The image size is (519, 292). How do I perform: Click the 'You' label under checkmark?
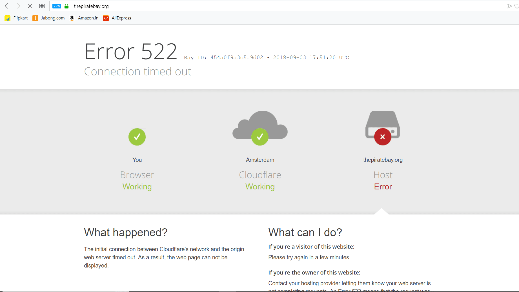click(137, 160)
